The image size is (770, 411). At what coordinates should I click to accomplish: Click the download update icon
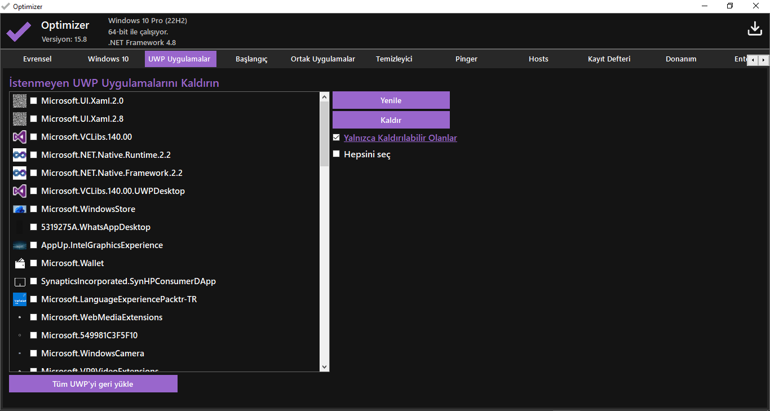pos(755,29)
